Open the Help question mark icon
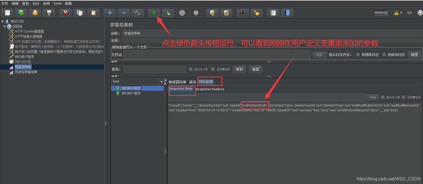The image size is (423, 184). click(287, 13)
